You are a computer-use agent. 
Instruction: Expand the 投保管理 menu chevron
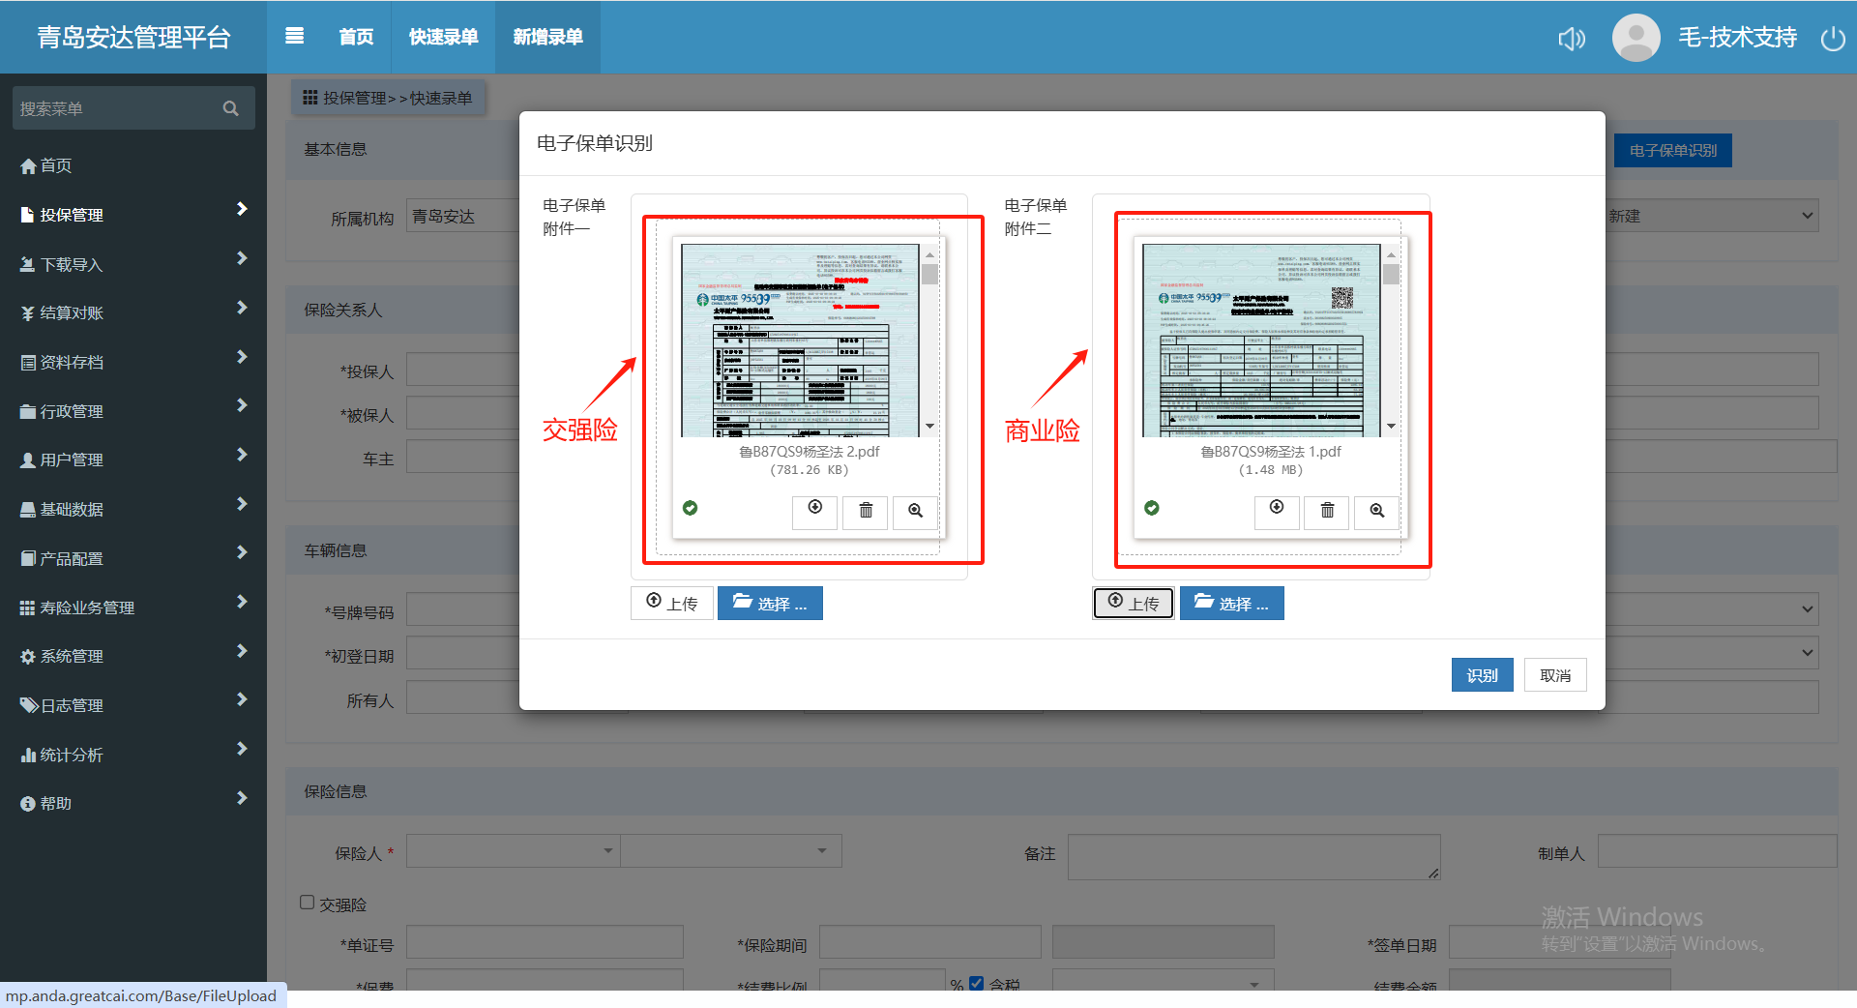[x=242, y=209]
